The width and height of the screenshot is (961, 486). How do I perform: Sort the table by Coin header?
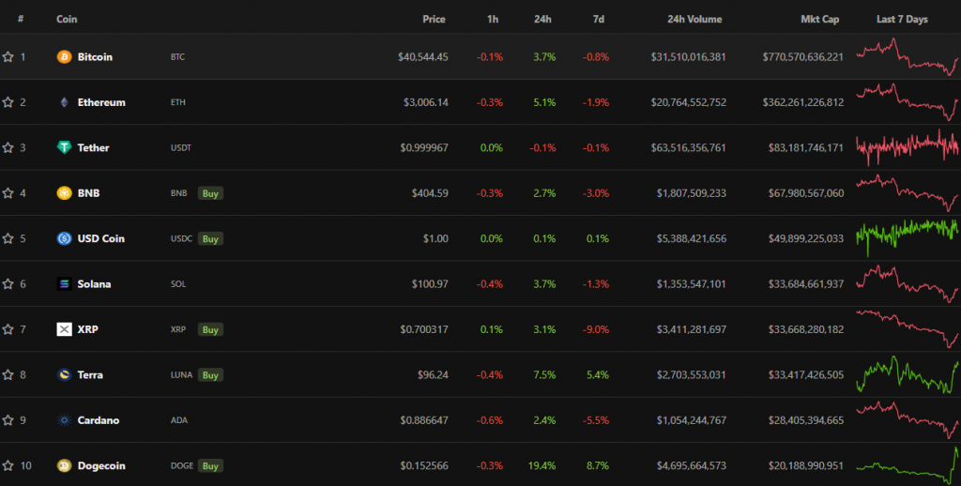(x=67, y=19)
